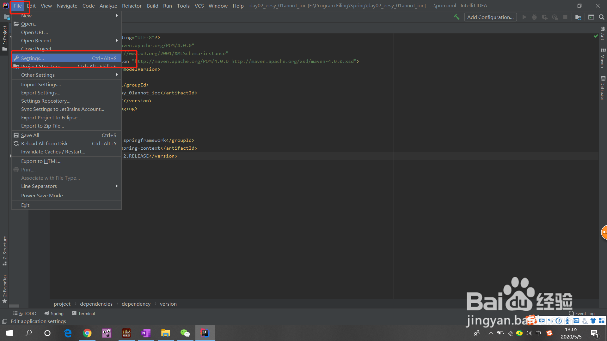Click the Search Everywhere magnifier icon
607x341 pixels.
pos(602,17)
